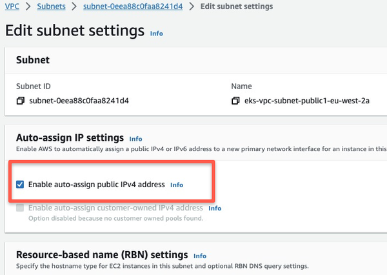This screenshot has width=387, height=275.
Task: Open Info beside customer-owned IPv4 address option
Action: click(x=215, y=209)
